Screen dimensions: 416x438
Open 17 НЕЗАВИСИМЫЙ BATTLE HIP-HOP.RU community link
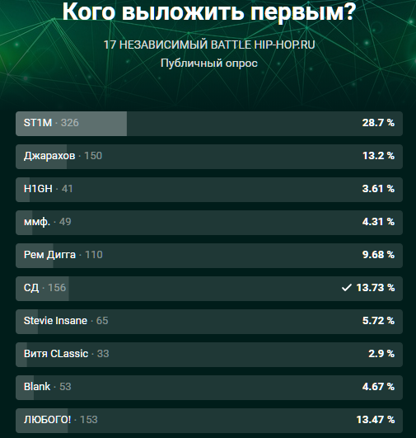[209, 45]
